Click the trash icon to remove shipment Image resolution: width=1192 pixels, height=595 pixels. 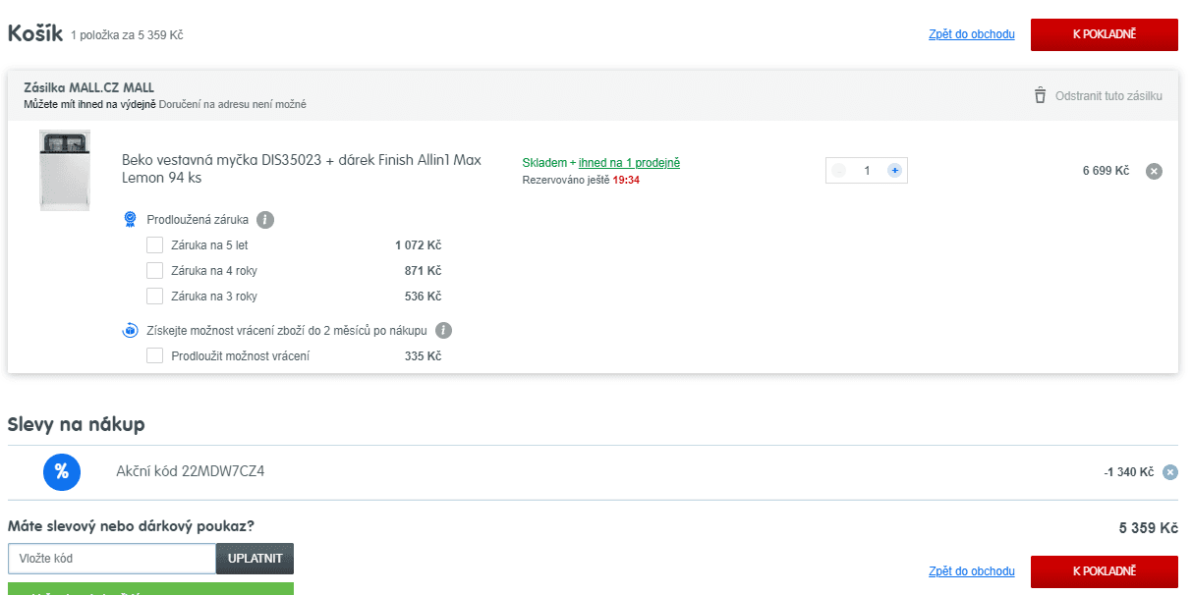[1040, 95]
